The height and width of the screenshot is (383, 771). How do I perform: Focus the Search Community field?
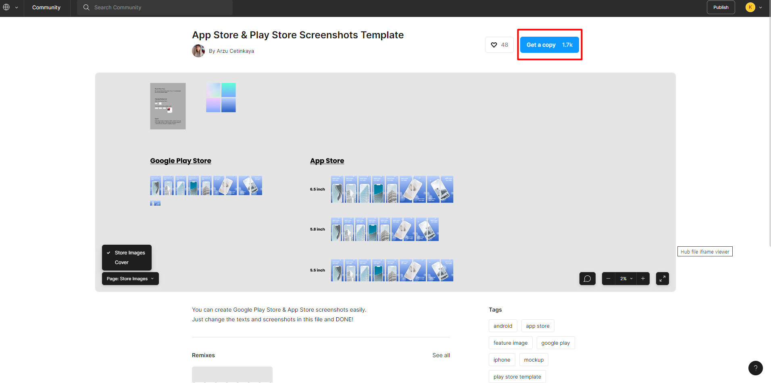(x=155, y=8)
